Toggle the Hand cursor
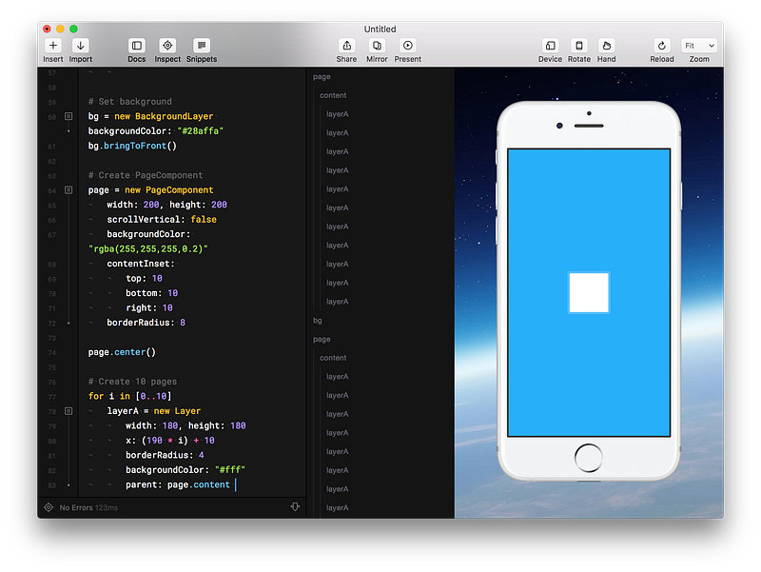The image size is (761, 572). pyautogui.click(x=606, y=45)
